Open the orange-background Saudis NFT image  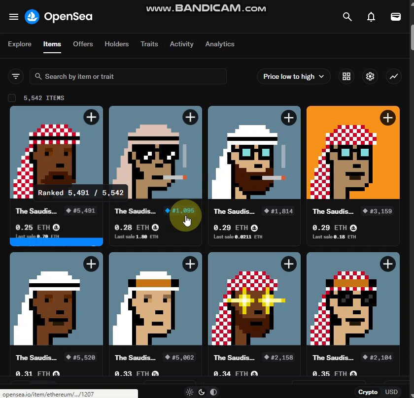(353, 153)
